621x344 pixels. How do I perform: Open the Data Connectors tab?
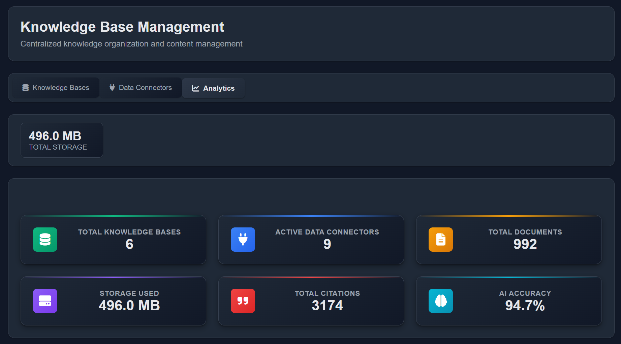(141, 88)
